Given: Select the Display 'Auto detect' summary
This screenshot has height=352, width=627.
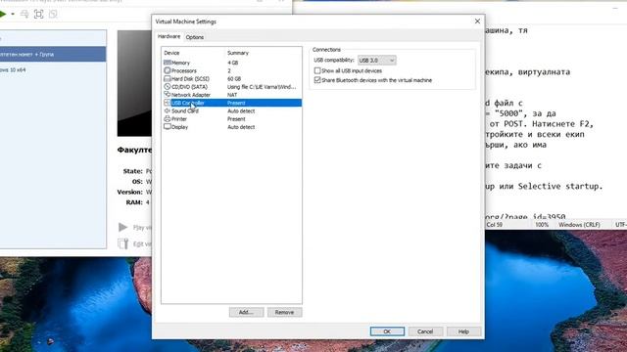Looking at the screenshot, I should tap(241, 127).
